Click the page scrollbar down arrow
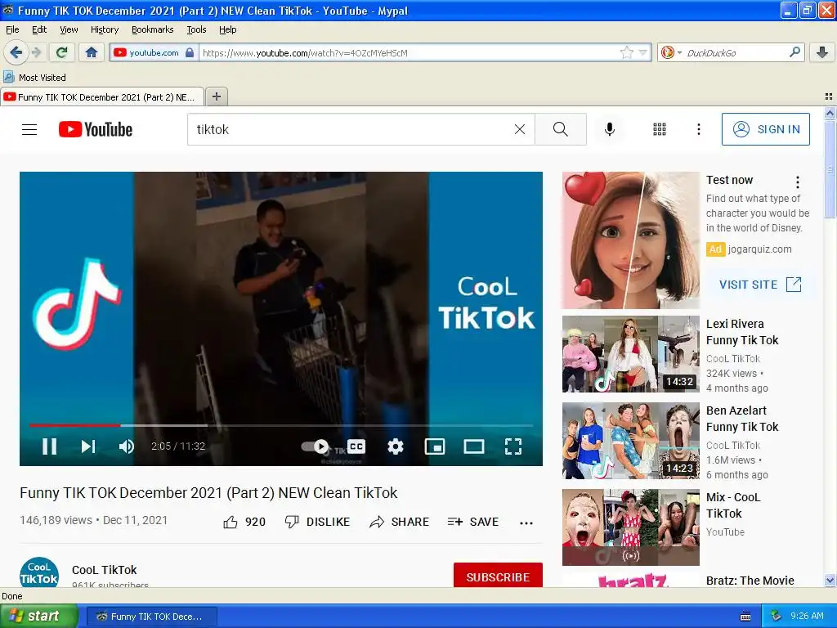 tap(830, 581)
